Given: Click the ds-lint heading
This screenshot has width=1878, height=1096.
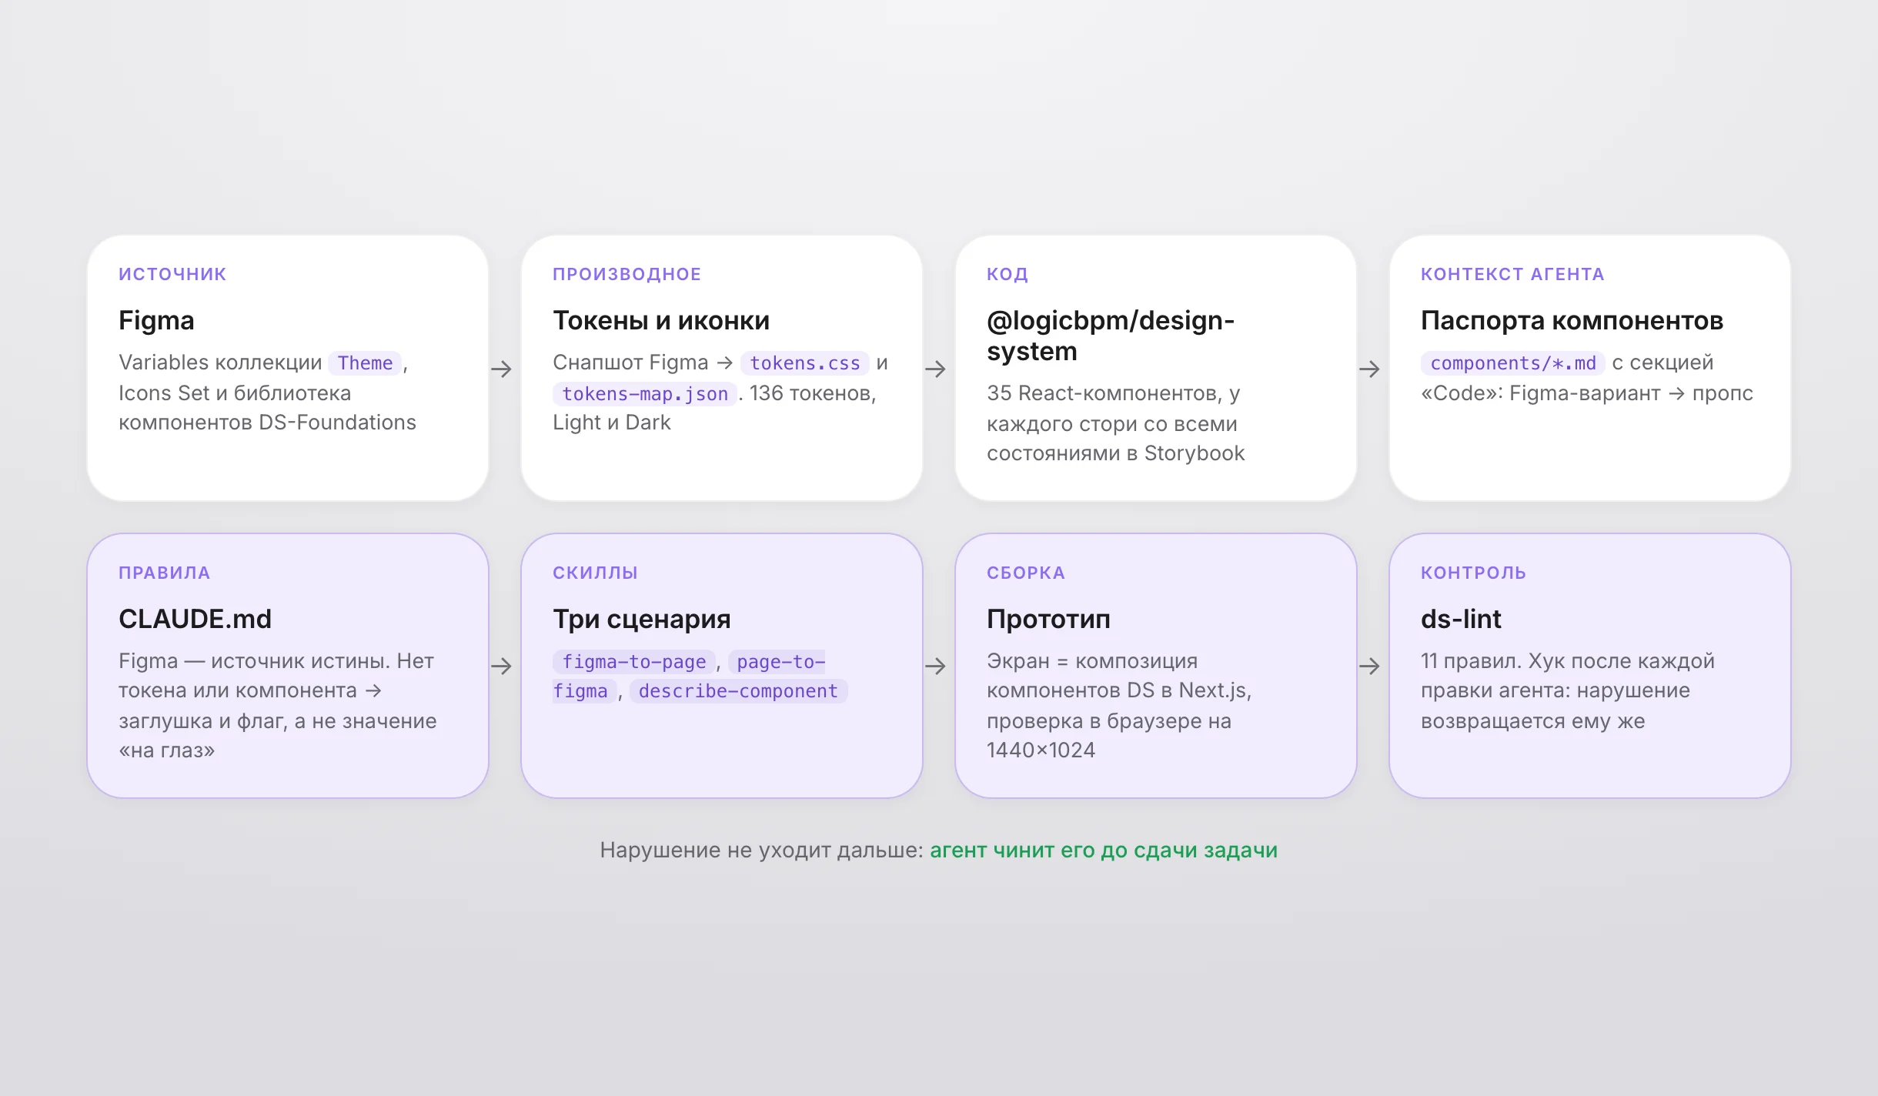Looking at the screenshot, I should click(1461, 619).
